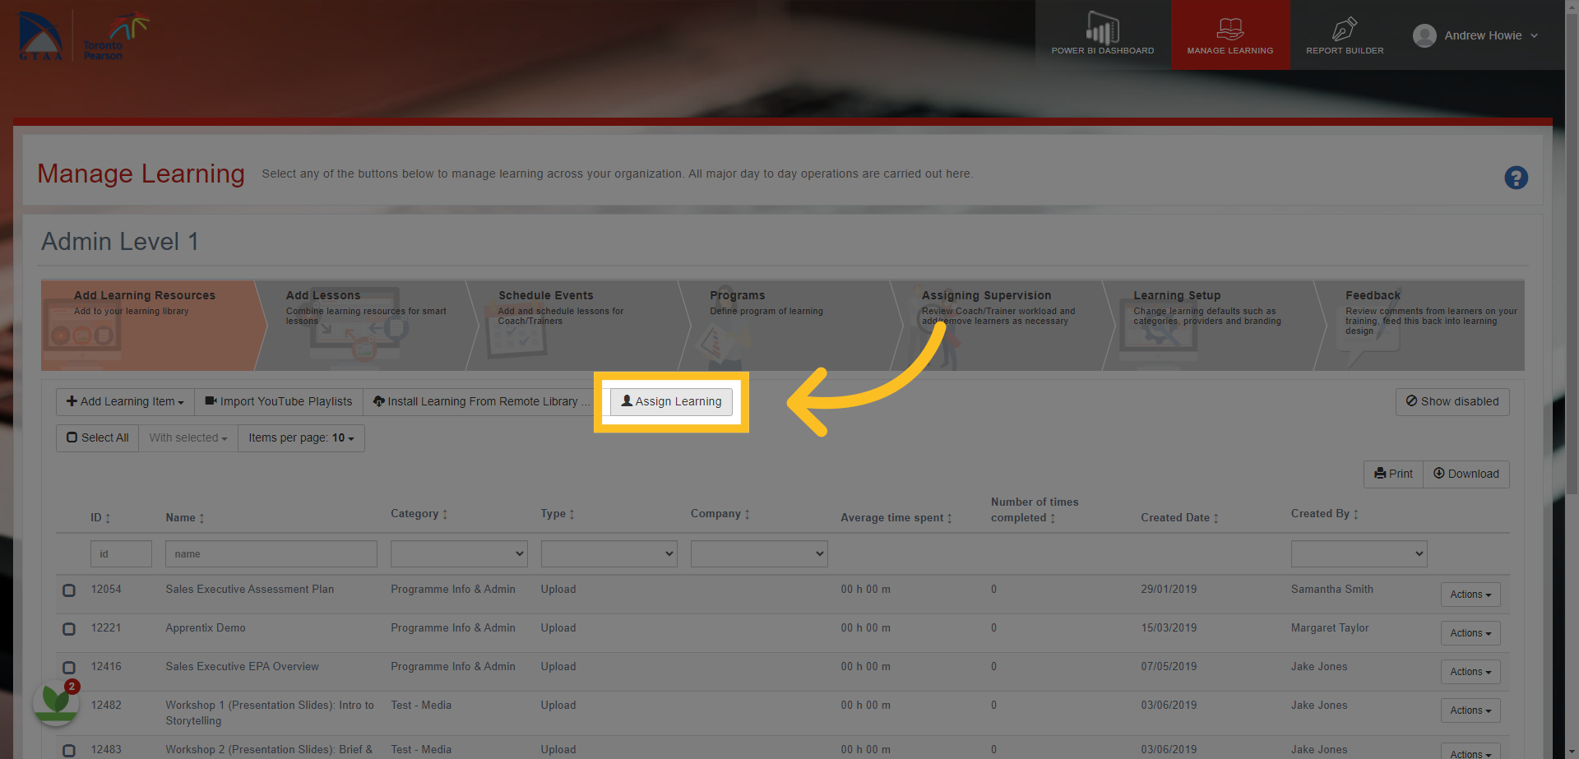Image resolution: width=1579 pixels, height=759 pixels.
Task: Sort by Average time spent arrows
Action: 949,518
